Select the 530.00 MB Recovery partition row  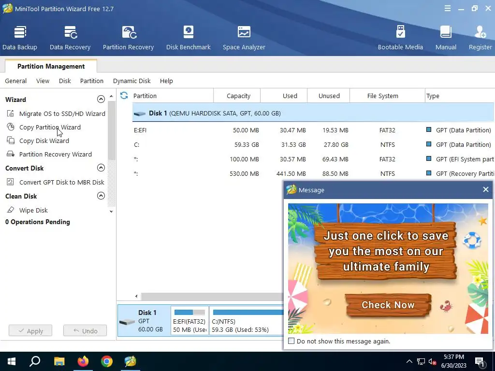pos(313,173)
